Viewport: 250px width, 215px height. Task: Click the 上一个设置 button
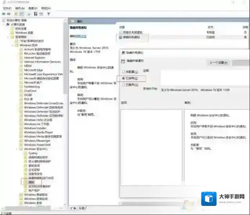click(218, 63)
